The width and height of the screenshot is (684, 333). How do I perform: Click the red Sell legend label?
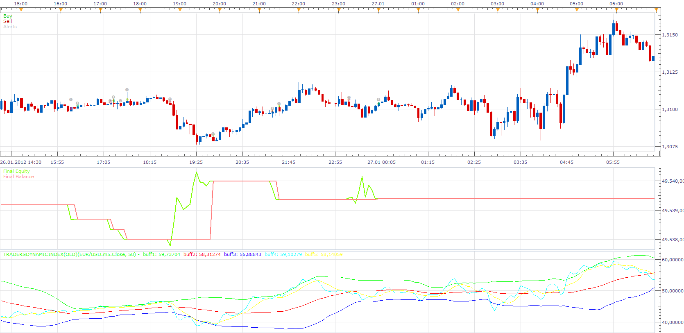7,21
